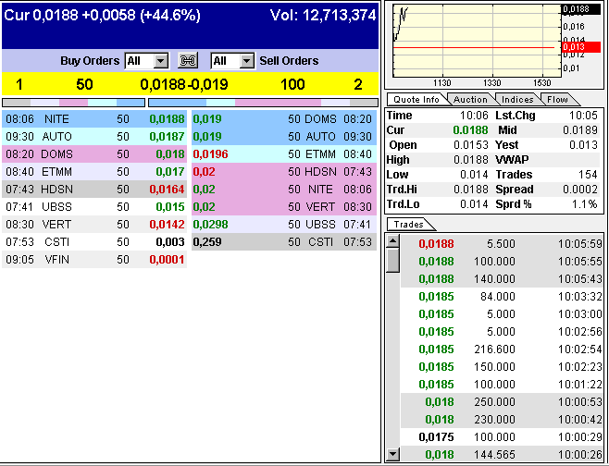Viewport: 609px width, 466px height.
Task: Click the trades list scrollbar thumb
Action: click(393, 260)
